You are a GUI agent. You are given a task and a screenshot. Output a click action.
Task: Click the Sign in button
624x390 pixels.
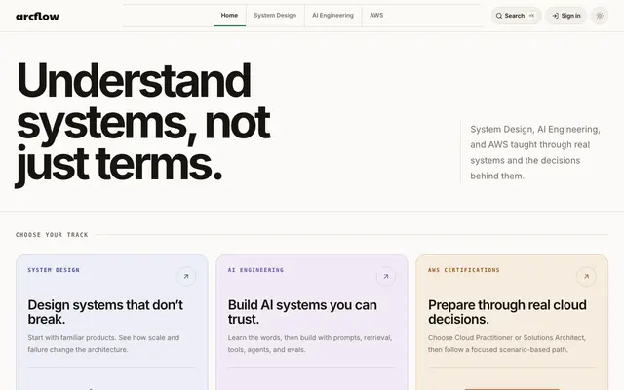pyautogui.click(x=565, y=16)
